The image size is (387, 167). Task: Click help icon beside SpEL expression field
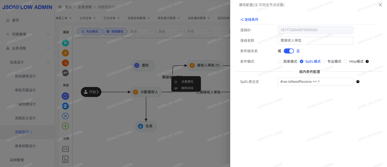pyautogui.click(x=358, y=82)
